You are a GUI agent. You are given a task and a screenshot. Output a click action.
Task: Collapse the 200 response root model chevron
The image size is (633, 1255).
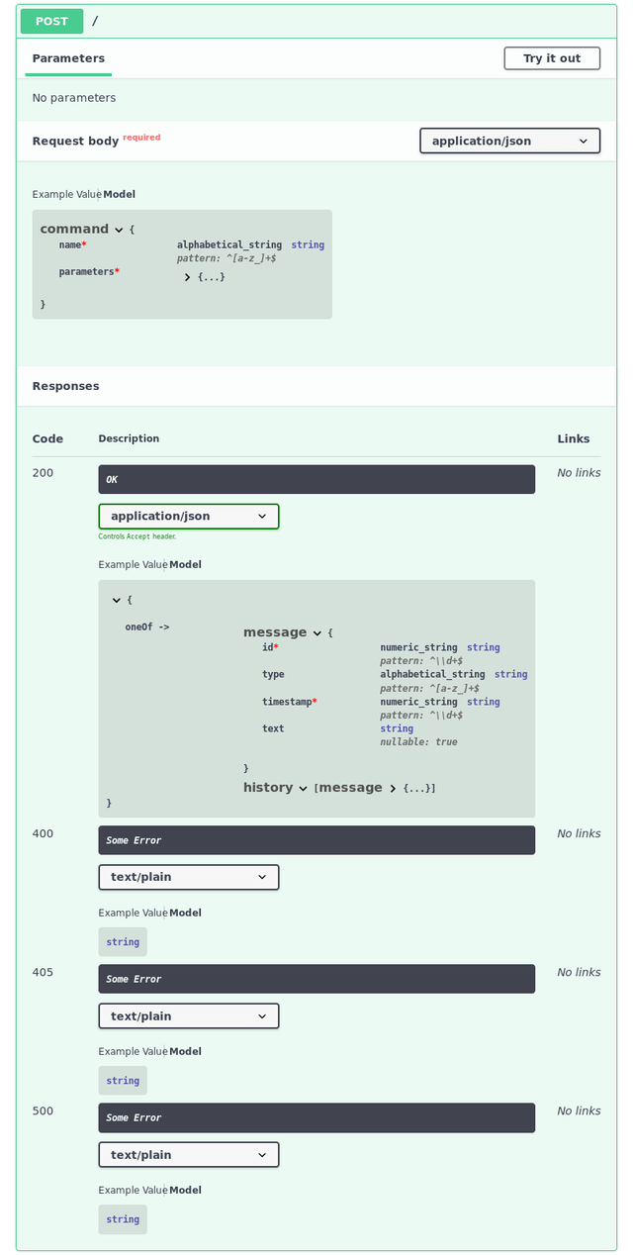point(117,600)
